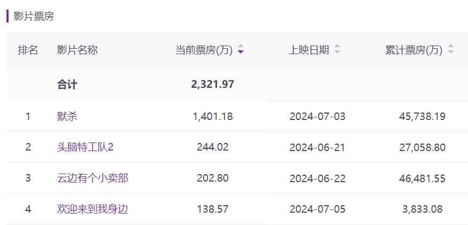Toggle sorting with 累计票房 sort icon
Image resolution: width=468 pixels, height=225 pixels.
[x=451, y=49]
